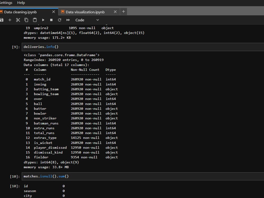Run the selected cell
264x198 pixels.
click(x=43, y=20)
